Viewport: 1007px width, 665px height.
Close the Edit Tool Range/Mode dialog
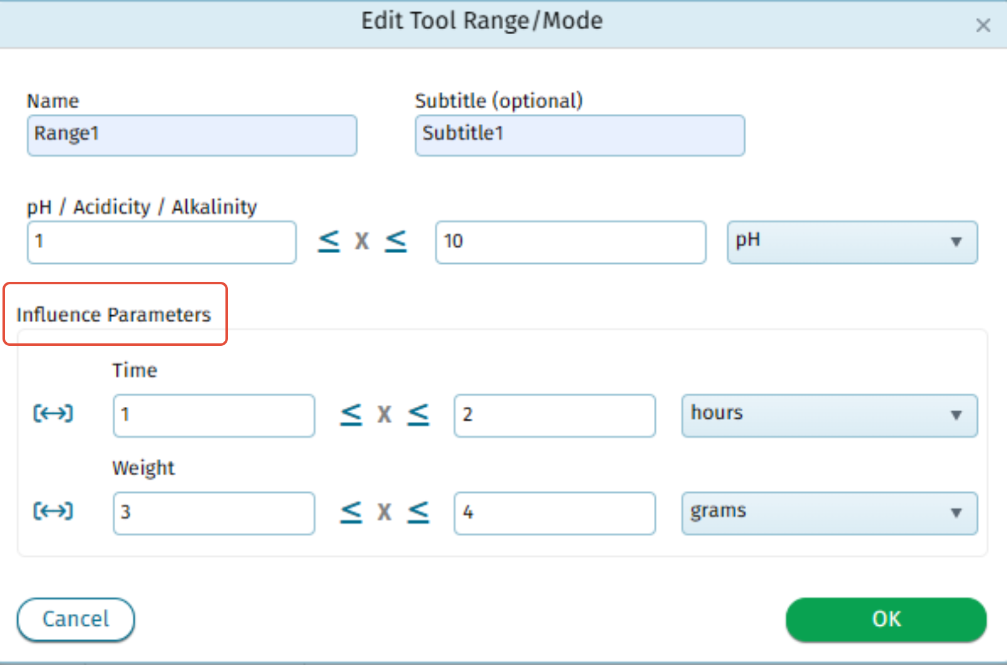coord(983,26)
